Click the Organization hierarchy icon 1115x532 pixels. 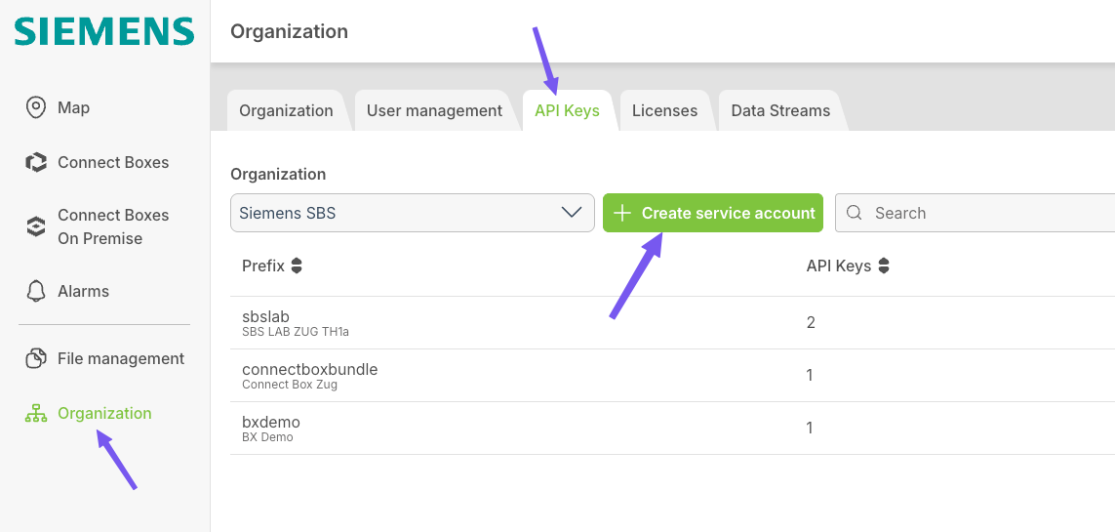pos(35,413)
